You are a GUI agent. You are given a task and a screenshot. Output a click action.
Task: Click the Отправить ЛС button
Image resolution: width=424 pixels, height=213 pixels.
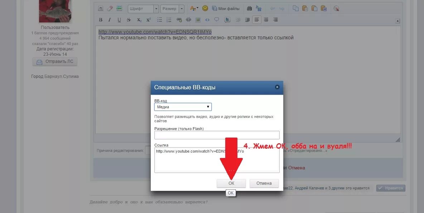tap(55, 61)
